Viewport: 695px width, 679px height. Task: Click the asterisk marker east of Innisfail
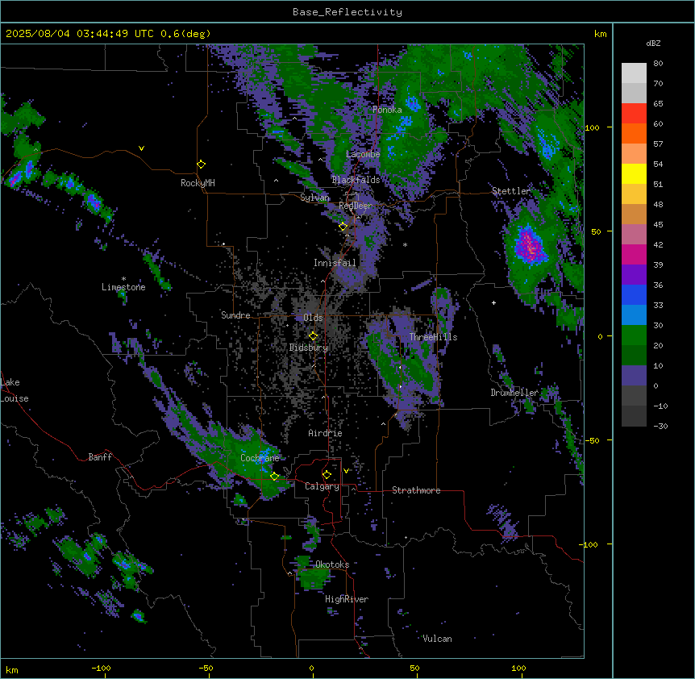[405, 244]
